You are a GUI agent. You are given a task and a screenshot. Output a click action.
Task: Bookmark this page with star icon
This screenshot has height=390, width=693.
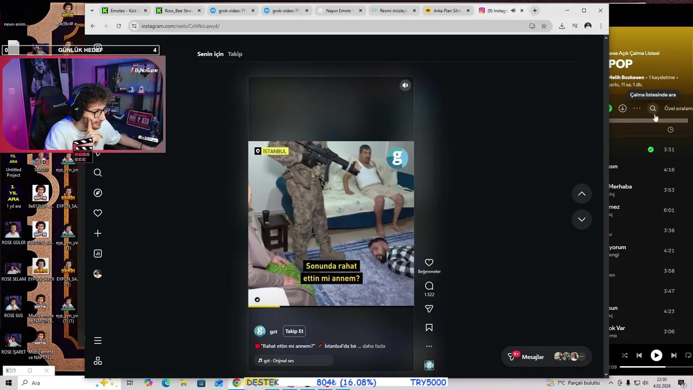pyautogui.click(x=544, y=26)
